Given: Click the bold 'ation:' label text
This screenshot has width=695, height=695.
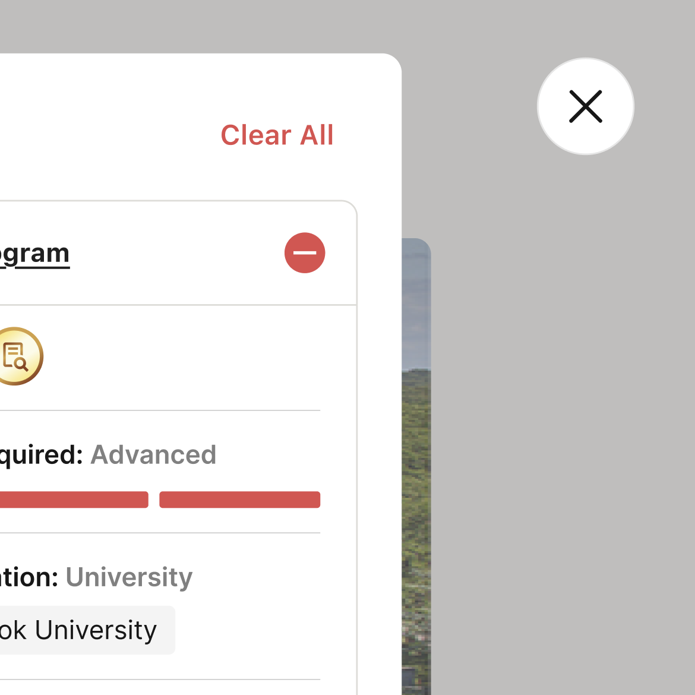Looking at the screenshot, I should point(29,577).
